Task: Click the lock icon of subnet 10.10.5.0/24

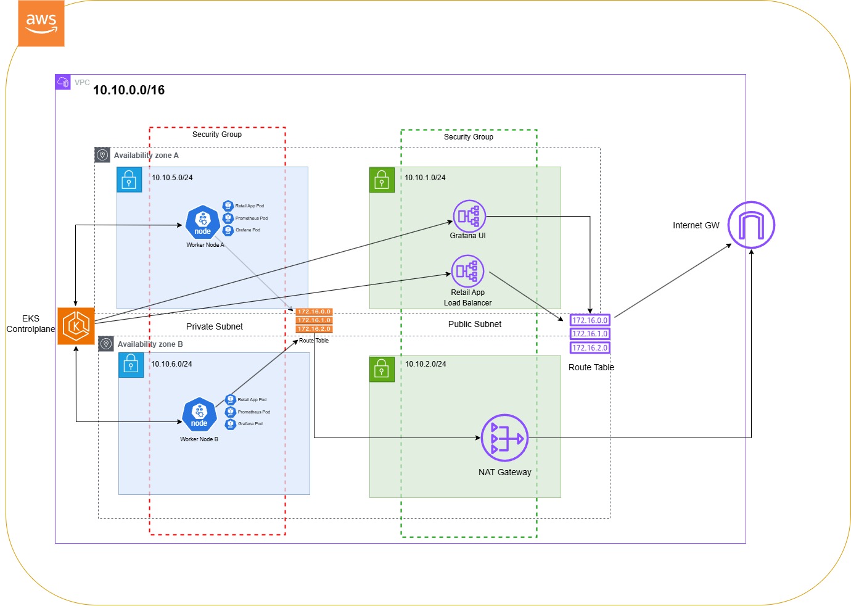Action: (x=129, y=180)
